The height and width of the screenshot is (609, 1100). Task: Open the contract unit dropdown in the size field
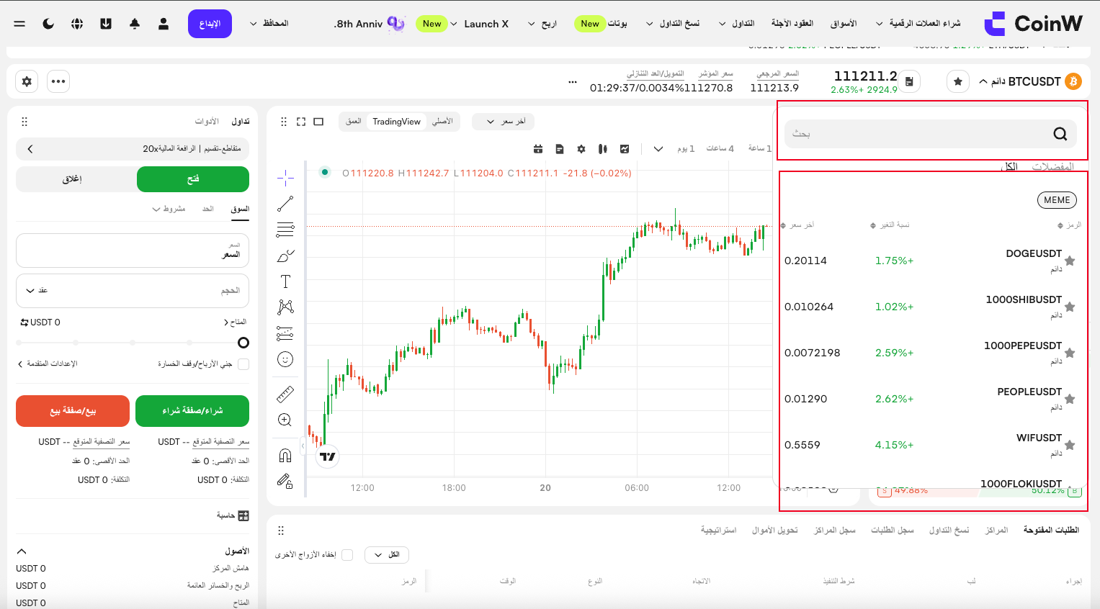[37, 291]
